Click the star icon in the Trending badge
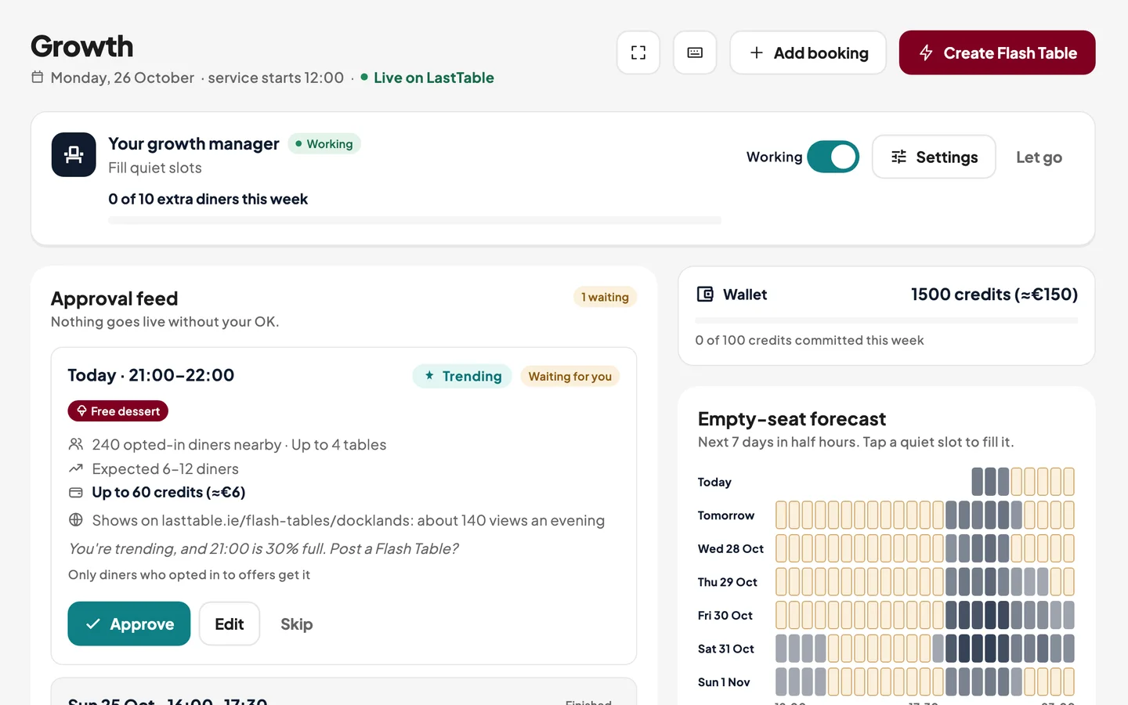This screenshot has width=1128, height=705. point(429,376)
